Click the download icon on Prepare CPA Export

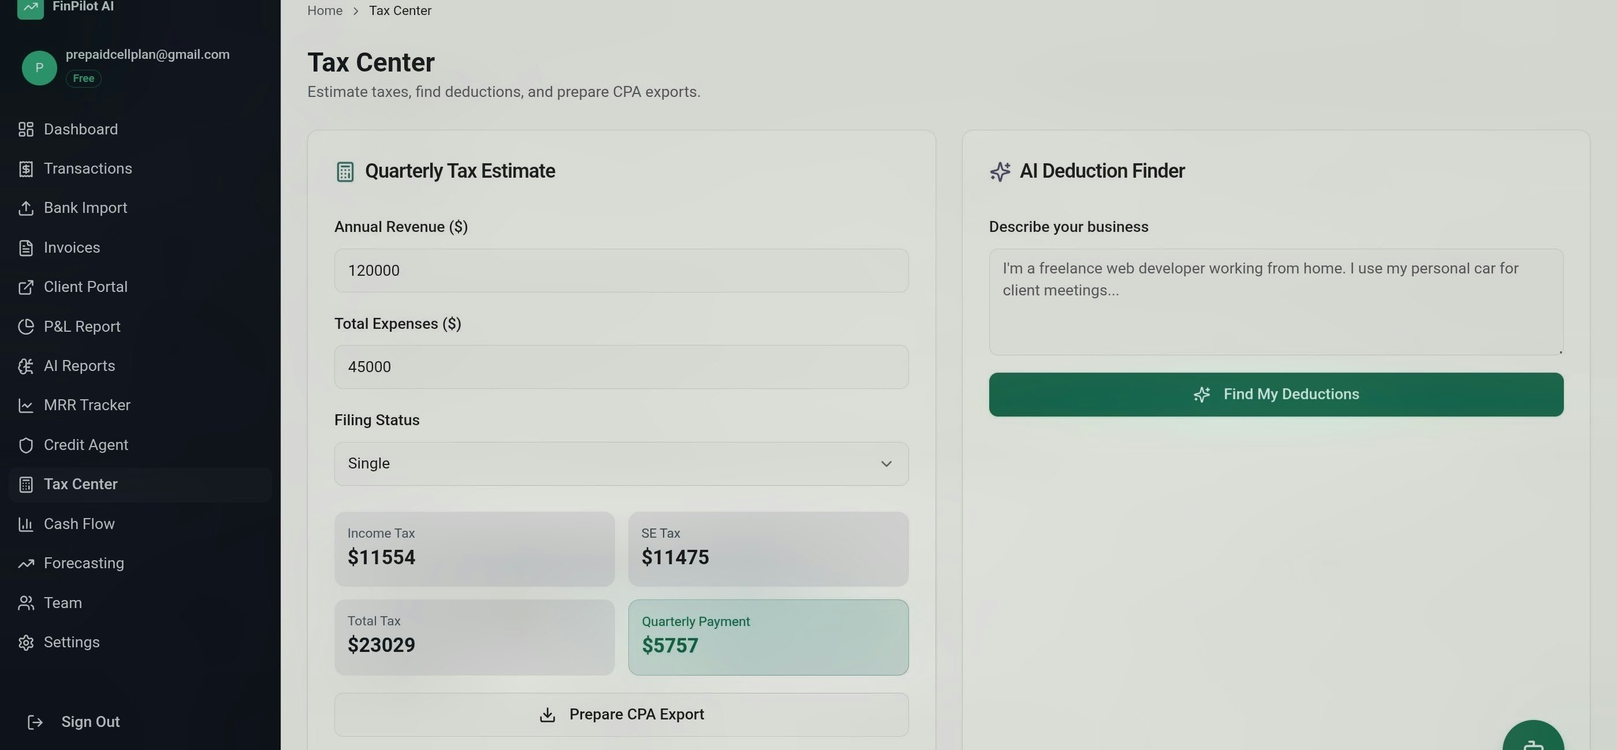tap(547, 715)
